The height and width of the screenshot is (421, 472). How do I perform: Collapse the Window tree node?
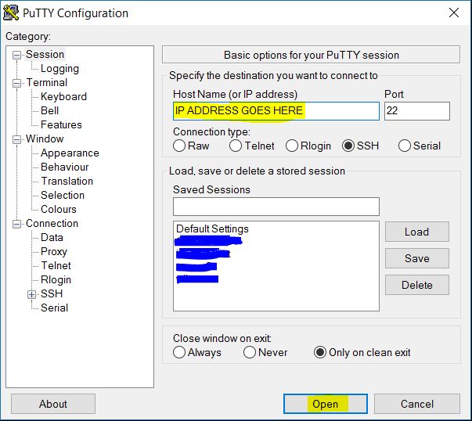17,139
